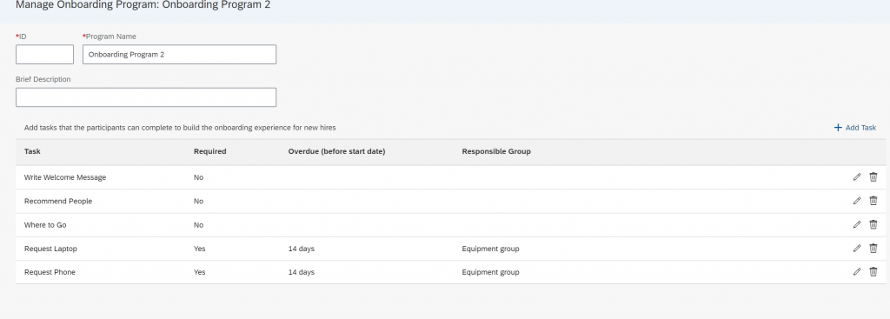The image size is (890, 319).
Task: Edit the Recommend People task
Action: point(857,201)
